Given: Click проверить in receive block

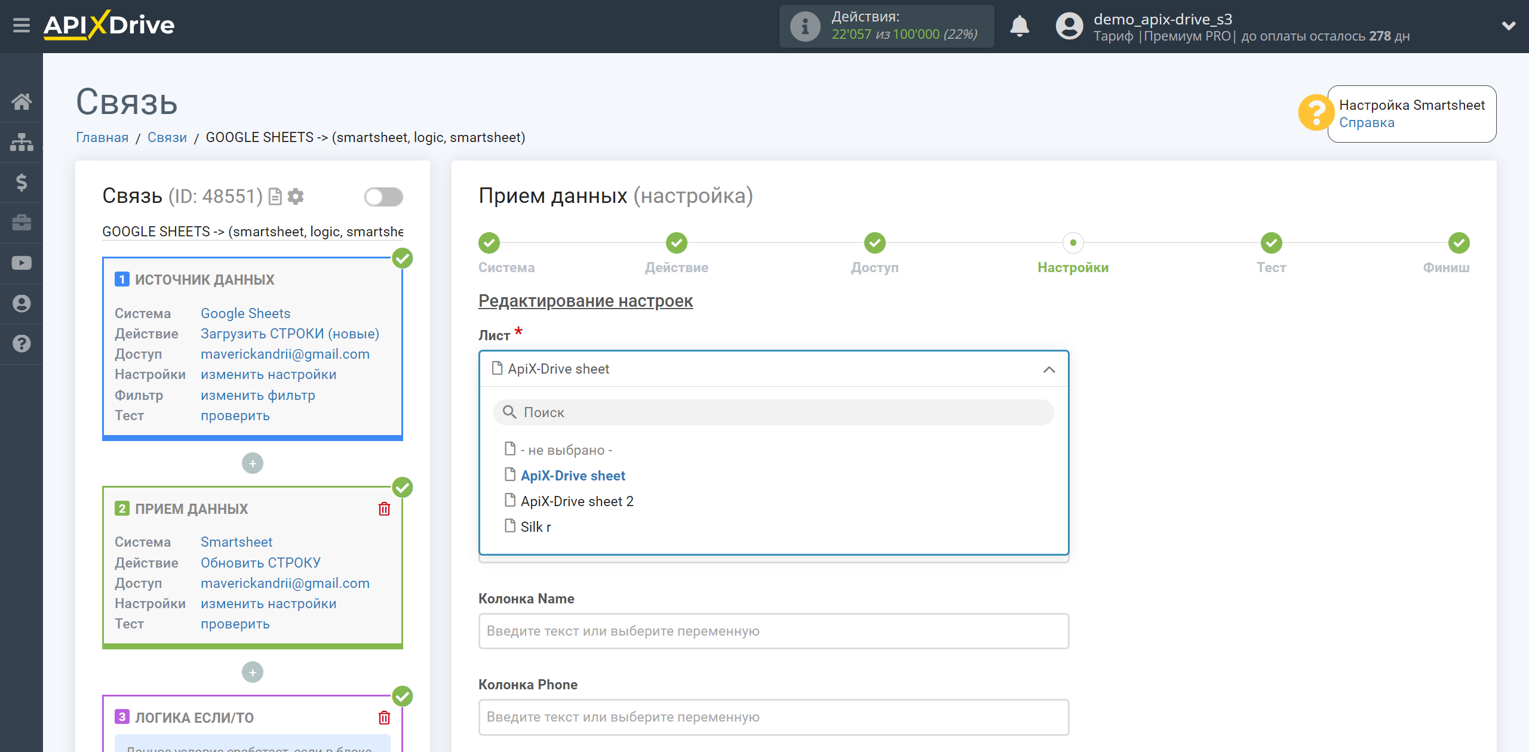Looking at the screenshot, I should (235, 624).
